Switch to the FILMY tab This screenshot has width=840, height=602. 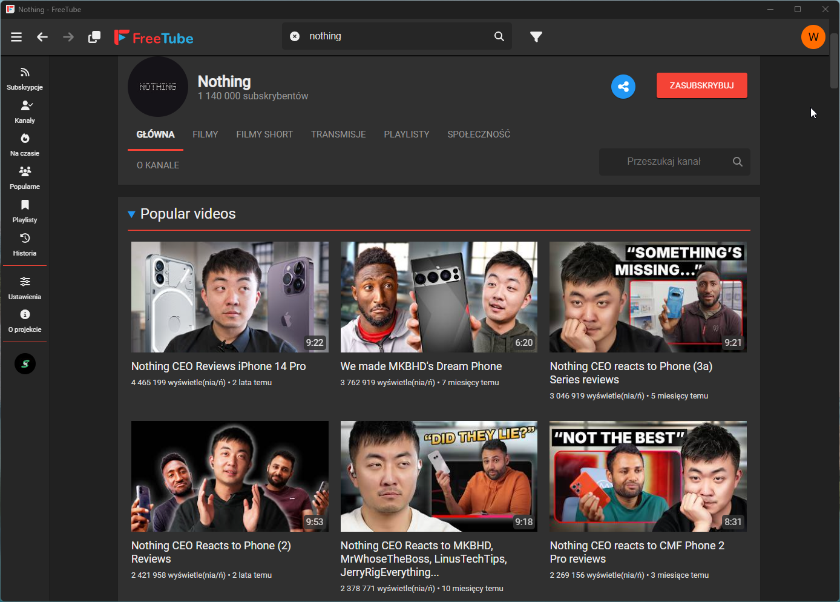coord(205,134)
